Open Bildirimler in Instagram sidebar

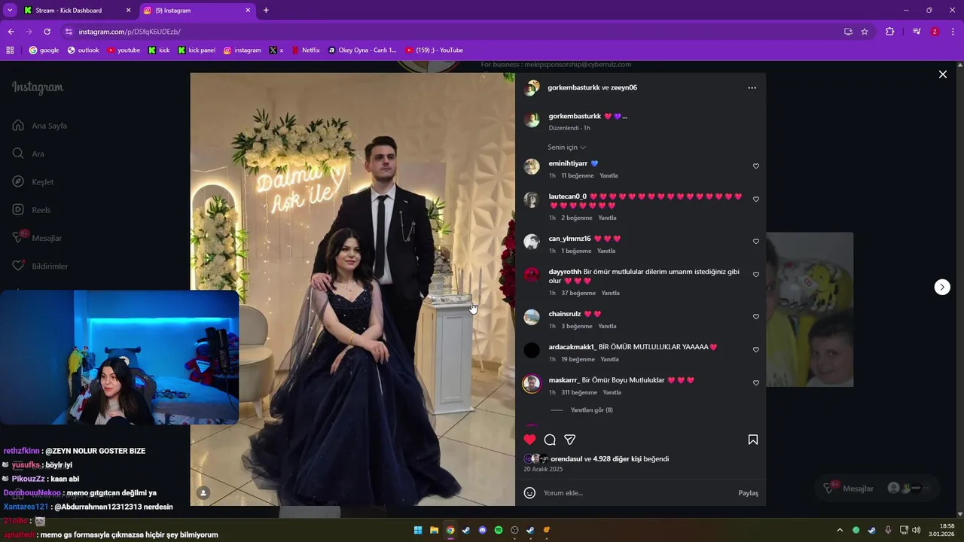point(40,266)
